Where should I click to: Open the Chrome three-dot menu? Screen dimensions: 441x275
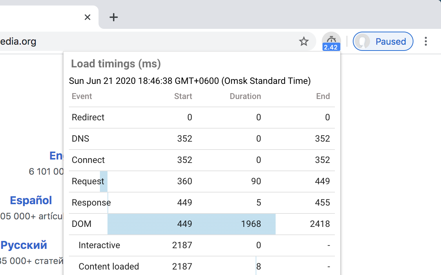(x=426, y=41)
